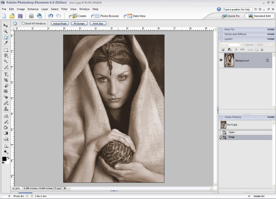Click the black foreground color swatch
This screenshot has width=276, height=199.
coord(4,159)
